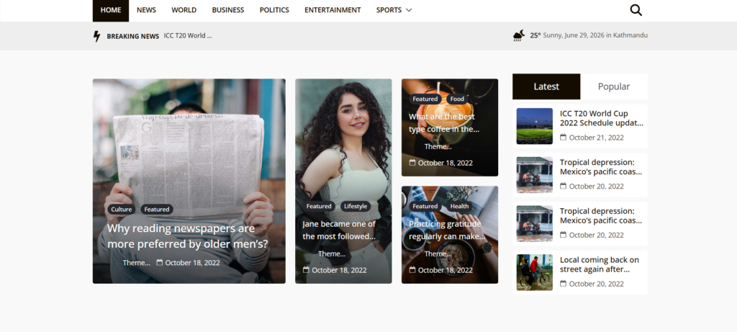Click the weather text 'Sunny, June 29, 2026 in Kathmandu'
Viewport: 737px width, 332px height.
coord(595,35)
